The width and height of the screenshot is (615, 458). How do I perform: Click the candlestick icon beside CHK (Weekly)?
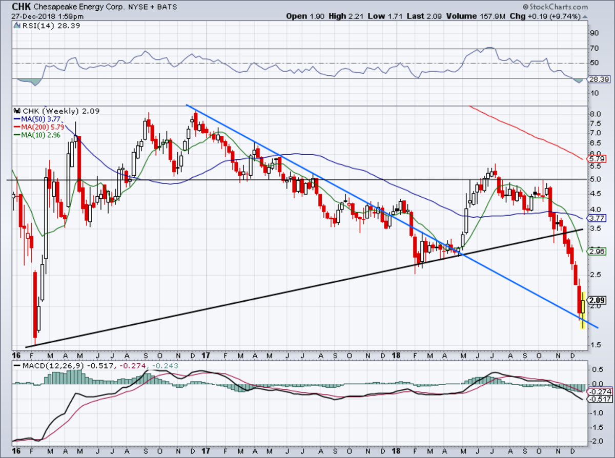pyautogui.click(x=17, y=111)
